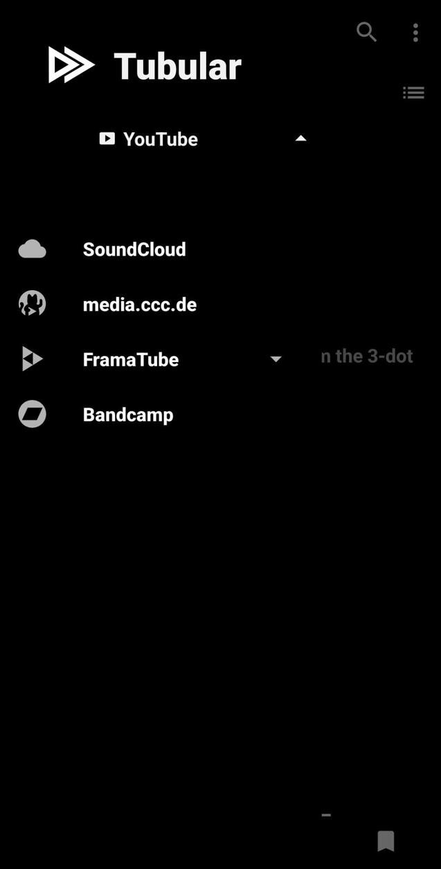
Task: Tap the greyed hint text on the right
Action: [x=366, y=356]
